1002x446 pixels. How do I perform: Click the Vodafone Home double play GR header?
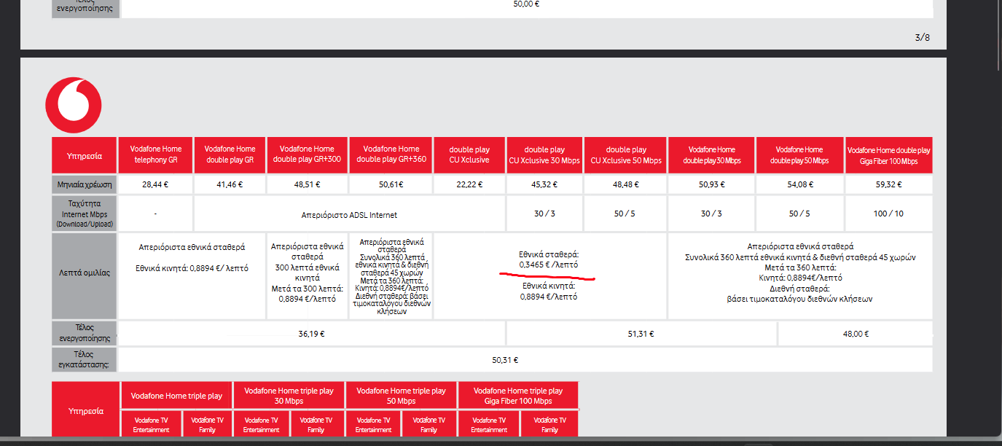230,154
